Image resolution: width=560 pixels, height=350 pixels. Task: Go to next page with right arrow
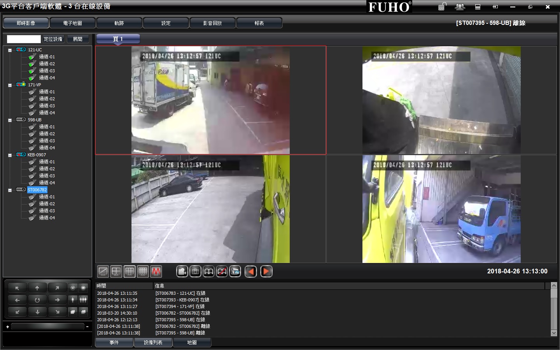pyautogui.click(x=266, y=271)
